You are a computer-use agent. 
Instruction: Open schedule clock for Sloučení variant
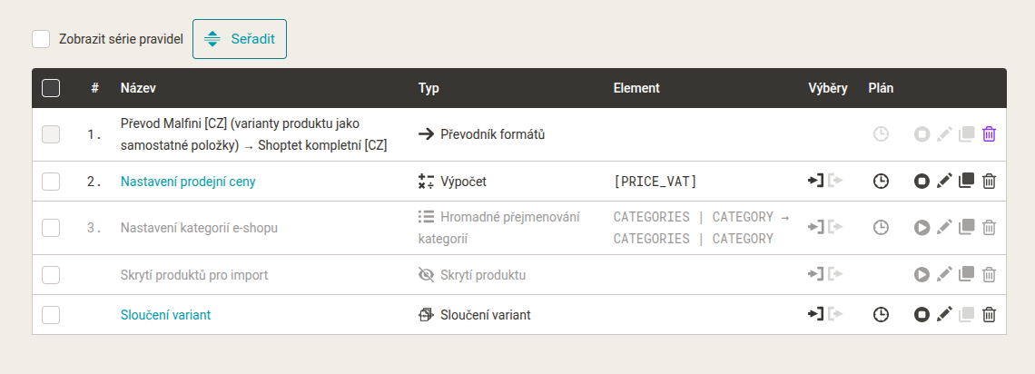pos(881,315)
